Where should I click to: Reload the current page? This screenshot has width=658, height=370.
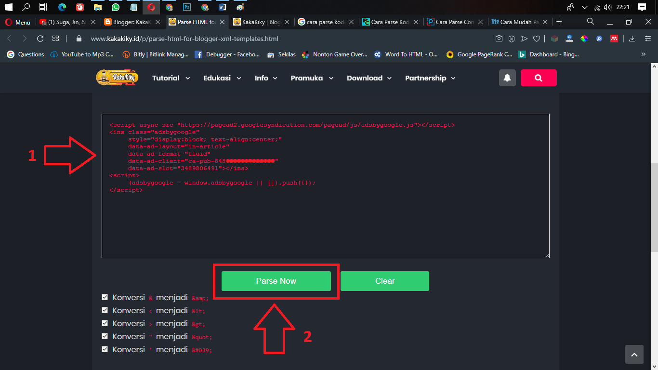(40, 39)
